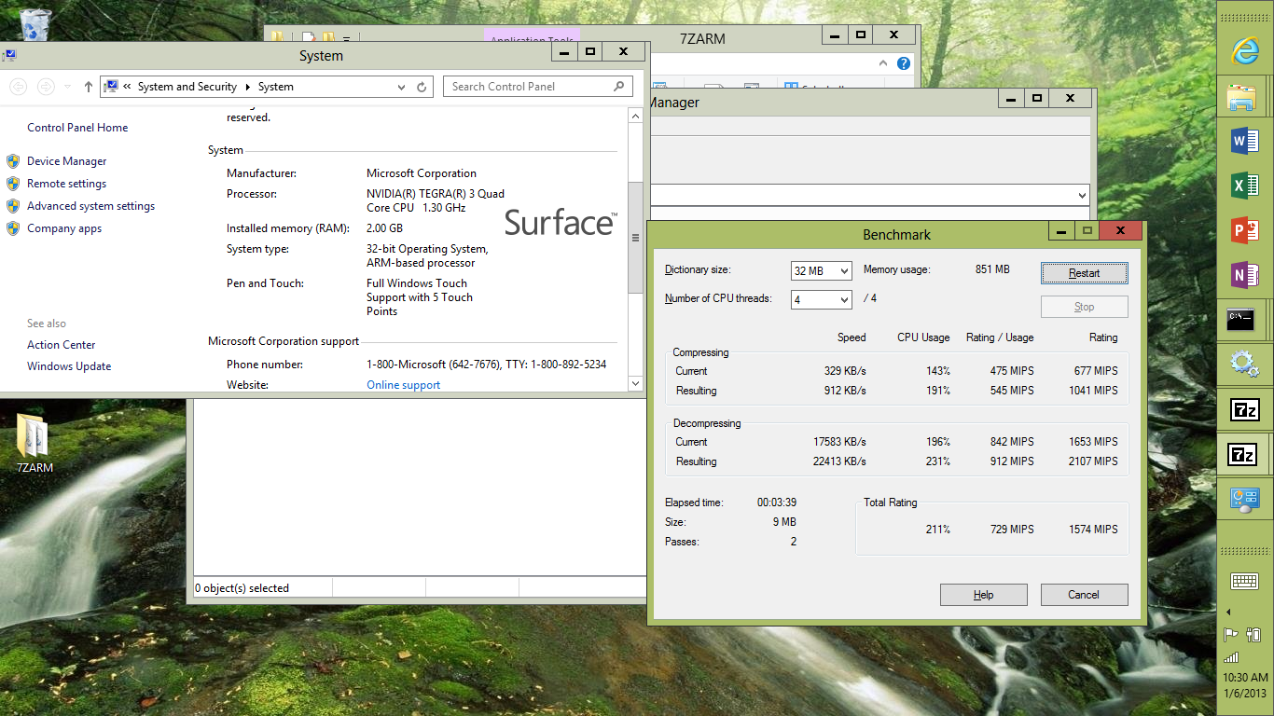This screenshot has width=1274, height=716.
Task: Open the recent locations dropdown in System window
Action: (x=67, y=87)
